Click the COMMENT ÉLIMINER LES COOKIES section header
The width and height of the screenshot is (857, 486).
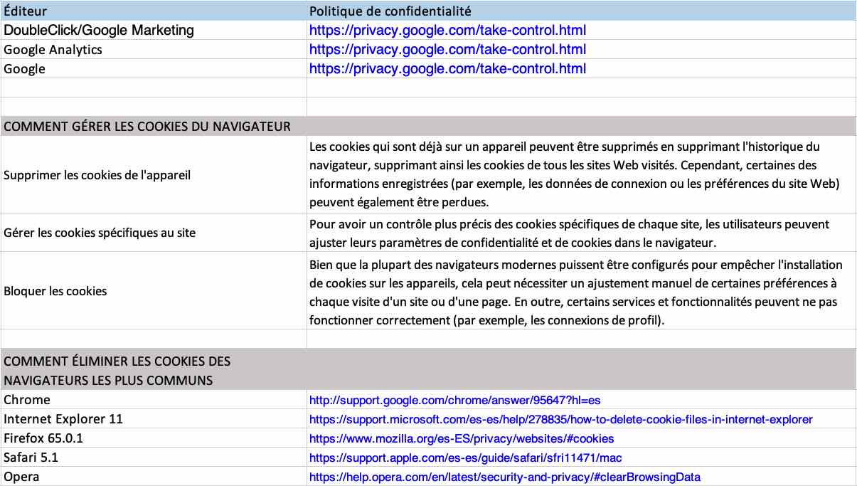pos(117,370)
